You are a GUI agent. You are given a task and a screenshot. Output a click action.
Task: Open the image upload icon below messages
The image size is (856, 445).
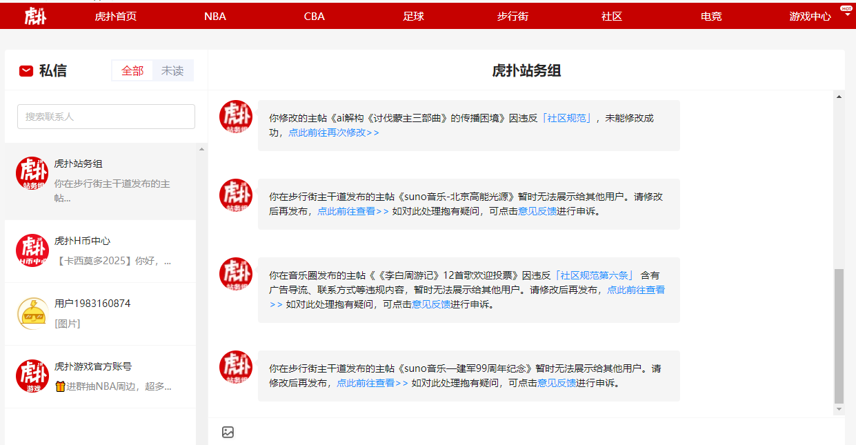coord(228,433)
